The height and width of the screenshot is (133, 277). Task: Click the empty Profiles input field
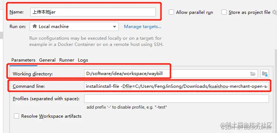(177, 99)
